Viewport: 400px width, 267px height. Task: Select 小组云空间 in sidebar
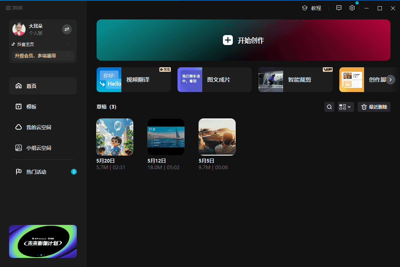tap(43, 148)
